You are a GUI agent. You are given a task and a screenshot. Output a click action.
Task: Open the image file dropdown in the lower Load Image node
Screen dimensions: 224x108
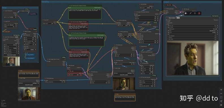coord(29,83)
